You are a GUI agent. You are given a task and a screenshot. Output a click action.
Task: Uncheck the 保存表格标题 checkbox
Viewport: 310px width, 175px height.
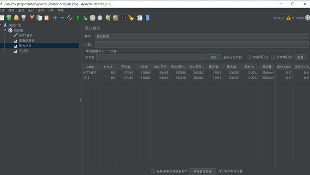coord(220,171)
